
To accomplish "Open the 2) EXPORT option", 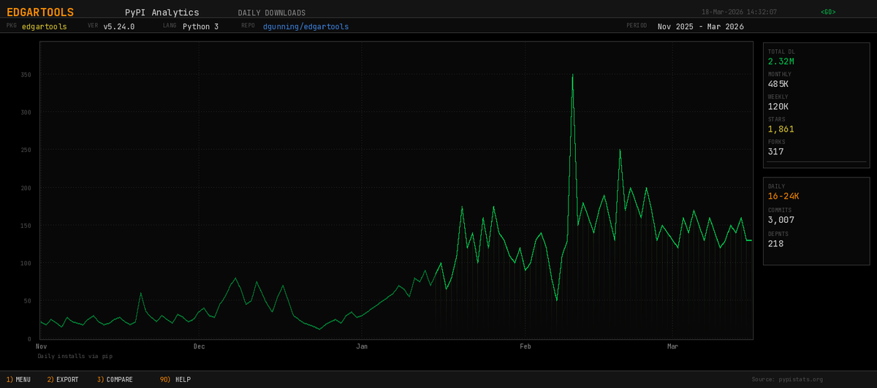I will (x=63, y=380).
